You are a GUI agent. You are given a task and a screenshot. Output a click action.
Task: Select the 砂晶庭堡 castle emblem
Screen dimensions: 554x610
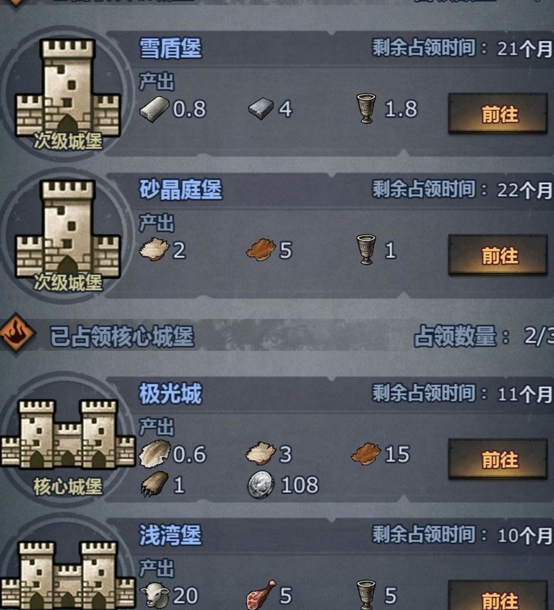click(68, 236)
